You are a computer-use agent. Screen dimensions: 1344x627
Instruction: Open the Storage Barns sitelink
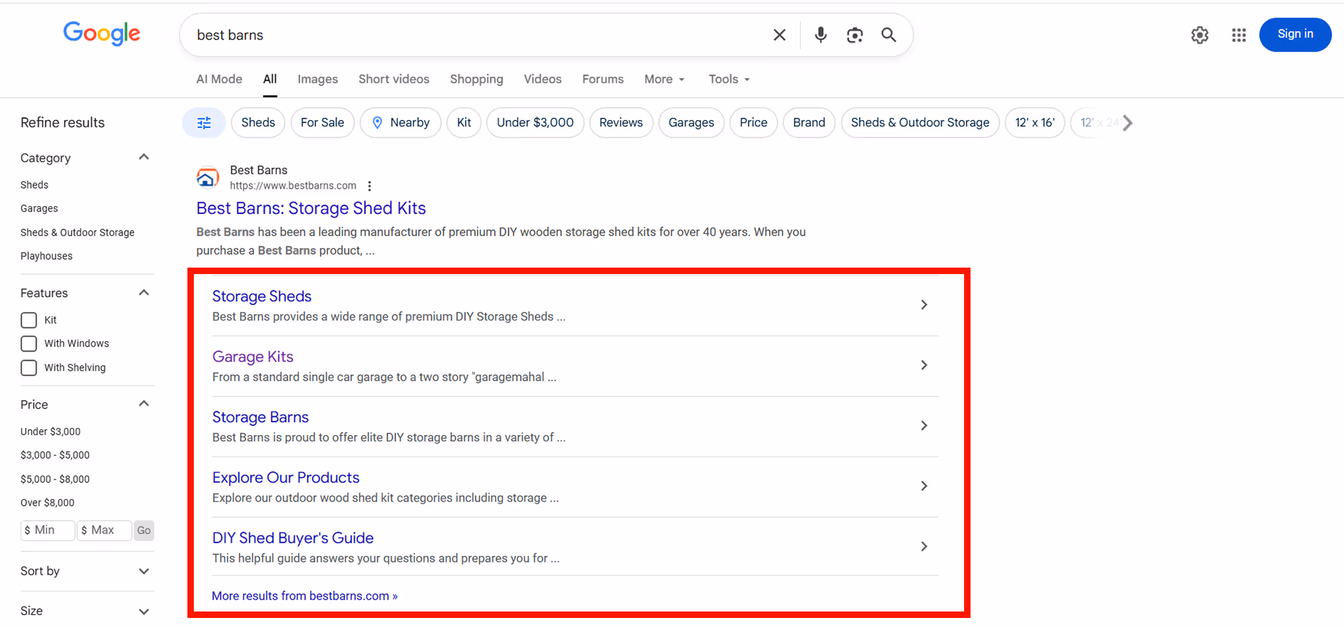(x=260, y=417)
